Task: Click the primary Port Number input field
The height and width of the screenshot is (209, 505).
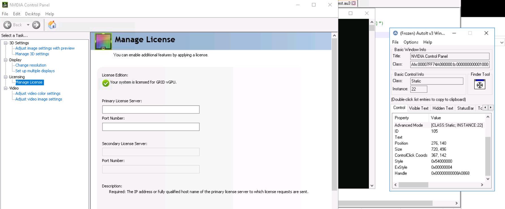Action: tap(151, 127)
